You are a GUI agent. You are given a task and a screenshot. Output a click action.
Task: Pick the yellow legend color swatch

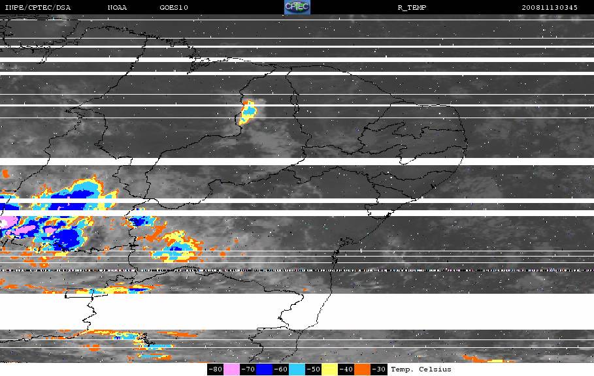[329, 369]
